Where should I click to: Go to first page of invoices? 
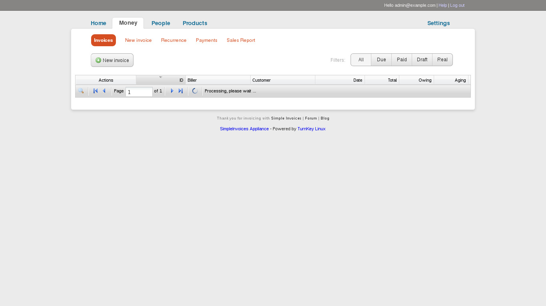pyautogui.click(x=96, y=91)
